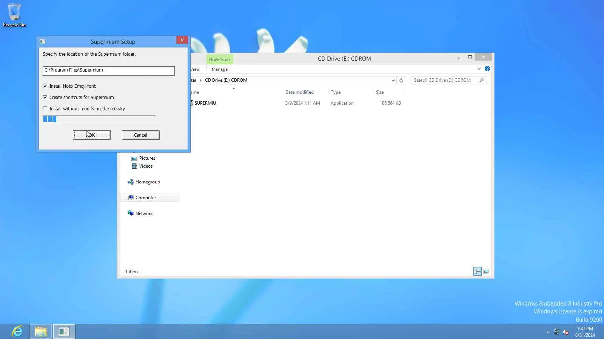Viewport: 604px width, 339px height.
Task: Refresh the CD Drive folder view
Action: pos(401,80)
